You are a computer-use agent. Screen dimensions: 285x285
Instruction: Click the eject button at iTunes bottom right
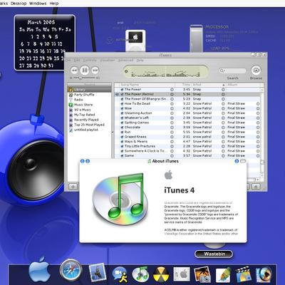coord(256,187)
